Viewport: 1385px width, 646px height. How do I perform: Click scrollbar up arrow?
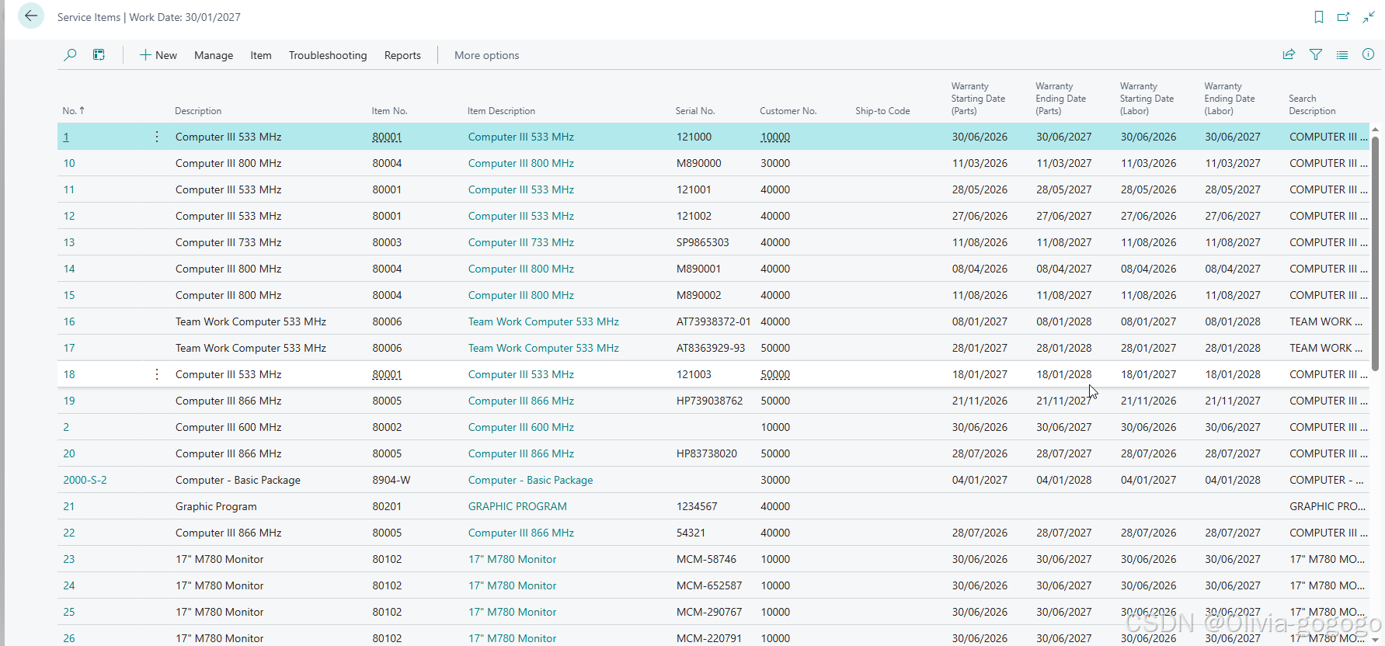(x=1375, y=129)
